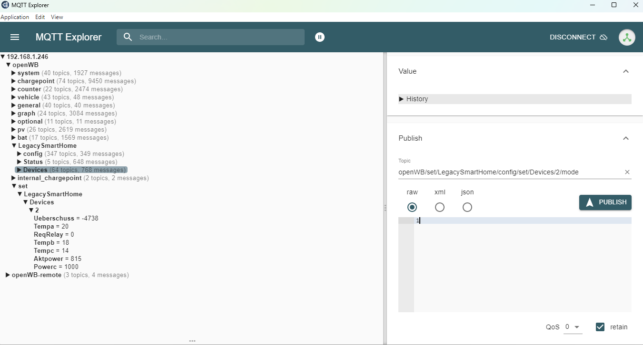Toggle the retain checkbox
This screenshot has height=345, width=643.
coord(600,327)
